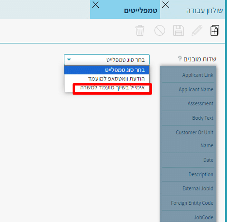This screenshot has height=222, width=227.
Task: Close the טמפלייטים tab
Action: tap(96, 5)
